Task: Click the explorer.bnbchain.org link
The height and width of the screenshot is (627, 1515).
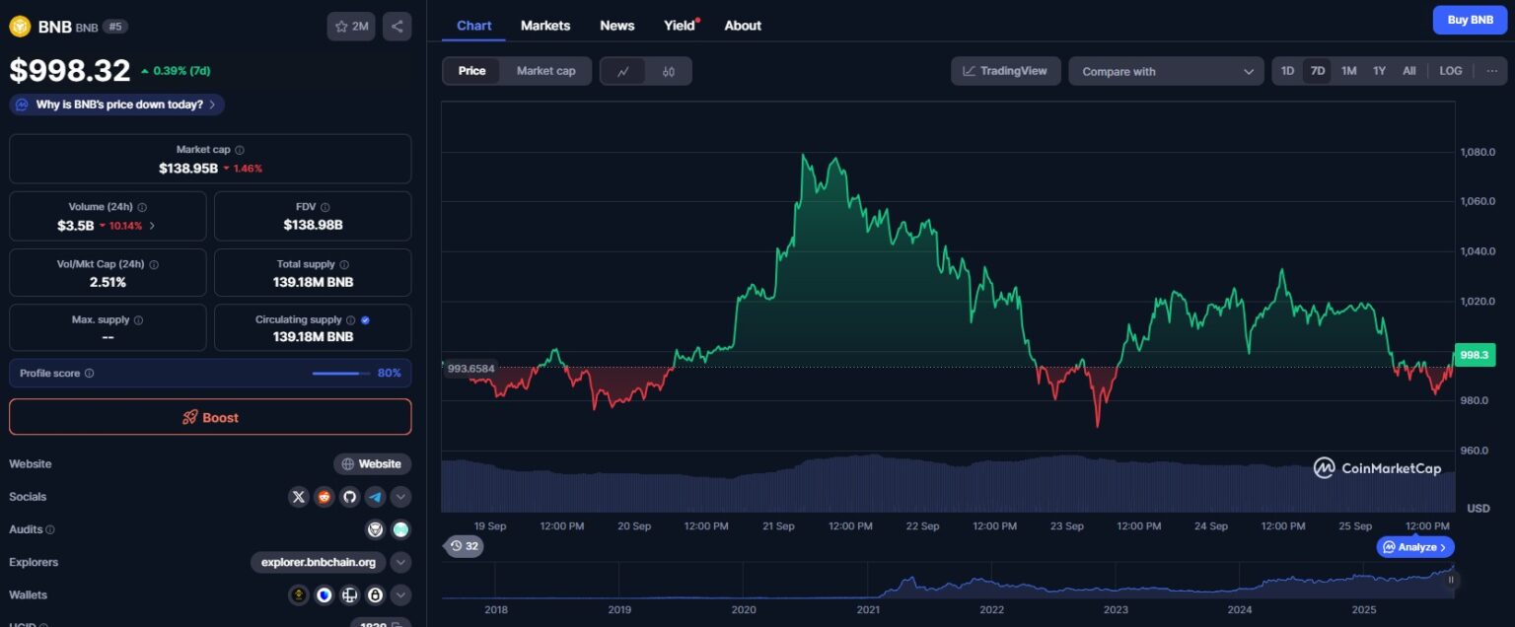Action: pyautogui.click(x=318, y=562)
